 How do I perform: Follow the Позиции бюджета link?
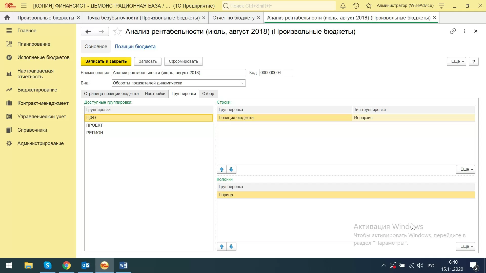[x=135, y=47]
